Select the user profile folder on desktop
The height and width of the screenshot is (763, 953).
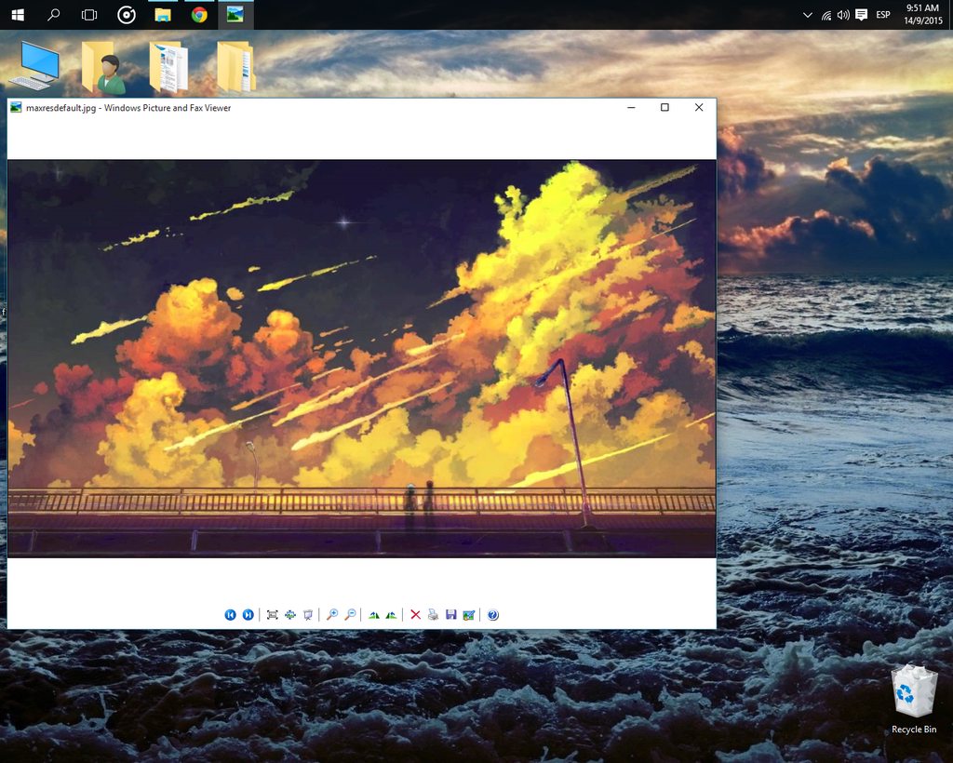103,67
